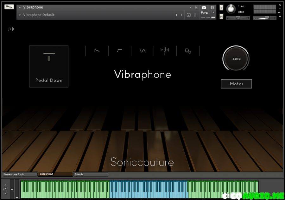
Task: Open the camera snapshot view
Action: [204, 7]
